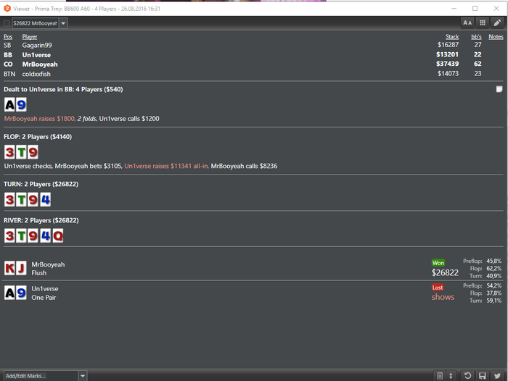Click the Player column header
Viewport: 508px width, 381px height.
point(30,36)
